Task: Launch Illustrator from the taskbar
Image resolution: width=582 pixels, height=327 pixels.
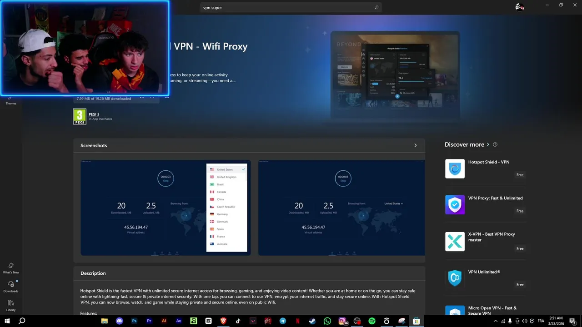Action: tap(164, 321)
